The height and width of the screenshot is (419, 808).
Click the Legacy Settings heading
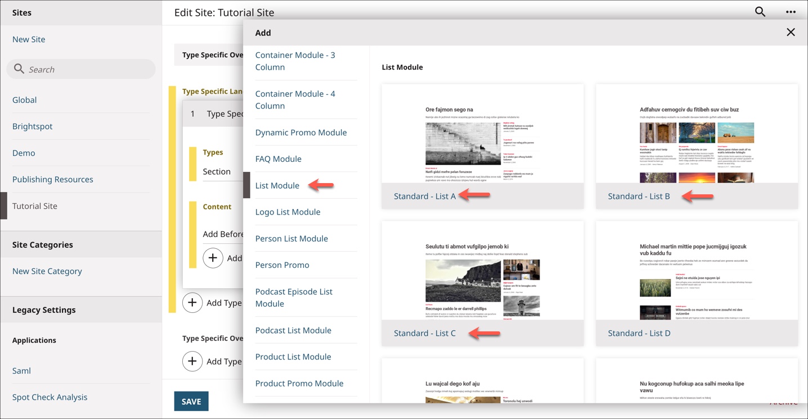tap(44, 310)
